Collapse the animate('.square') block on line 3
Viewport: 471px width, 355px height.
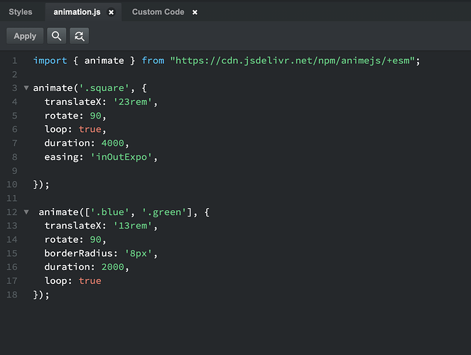[x=26, y=88]
